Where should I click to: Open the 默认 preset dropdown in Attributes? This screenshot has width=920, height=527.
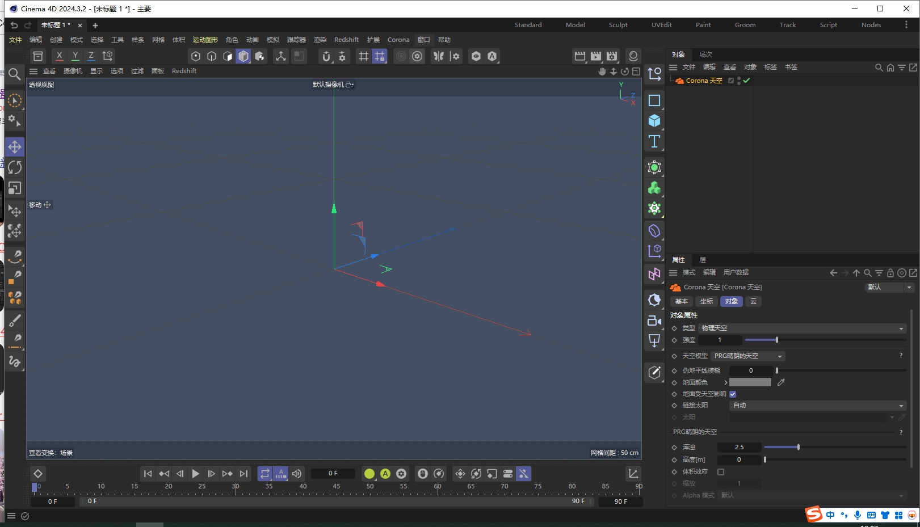[x=889, y=288]
